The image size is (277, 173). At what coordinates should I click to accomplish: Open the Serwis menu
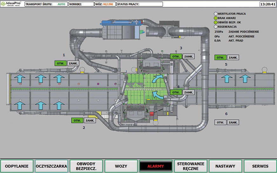click(260, 166)
